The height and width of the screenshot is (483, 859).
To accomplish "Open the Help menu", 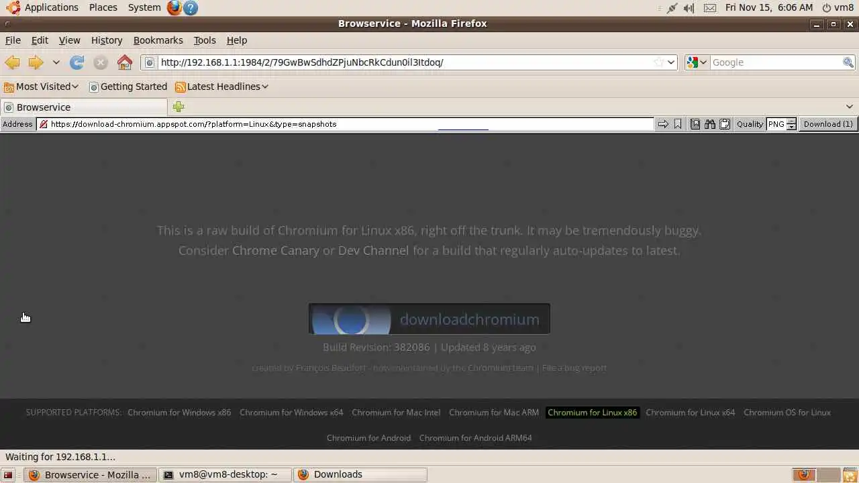I will click(x=237, y=40).
